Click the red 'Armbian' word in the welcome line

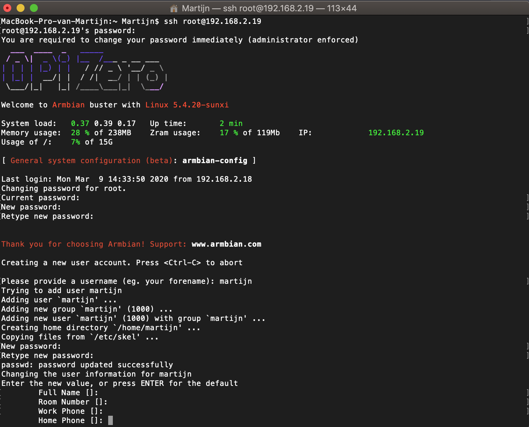pos(68,105)
